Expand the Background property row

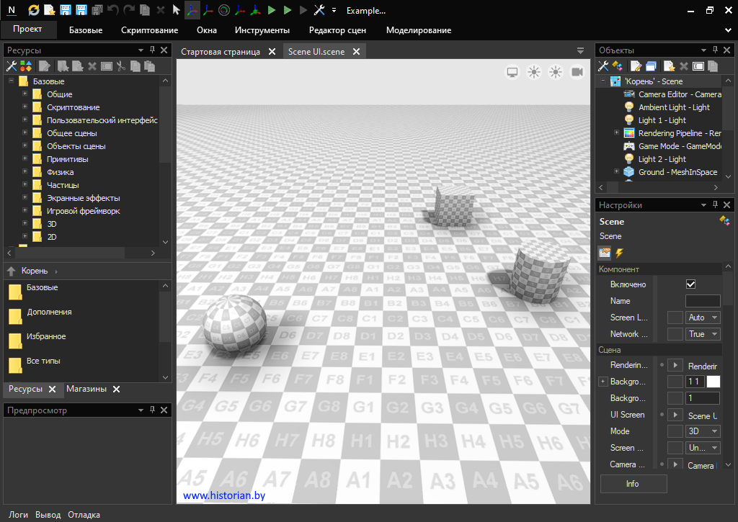[x=603, y=382]
